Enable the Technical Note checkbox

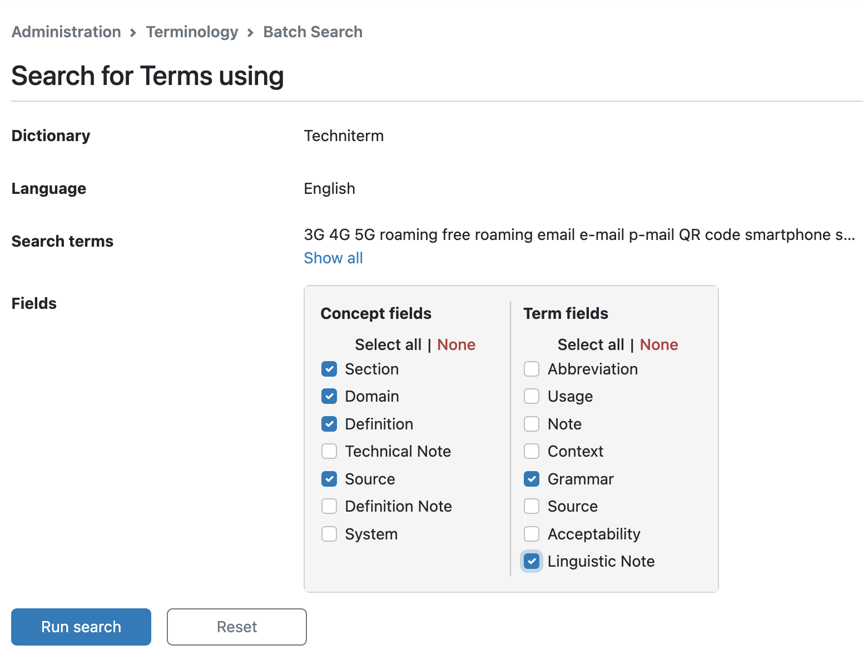(329, 451)
